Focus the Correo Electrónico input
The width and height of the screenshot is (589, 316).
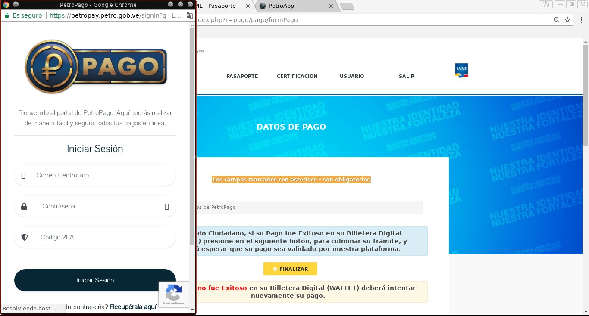(95, 175)
